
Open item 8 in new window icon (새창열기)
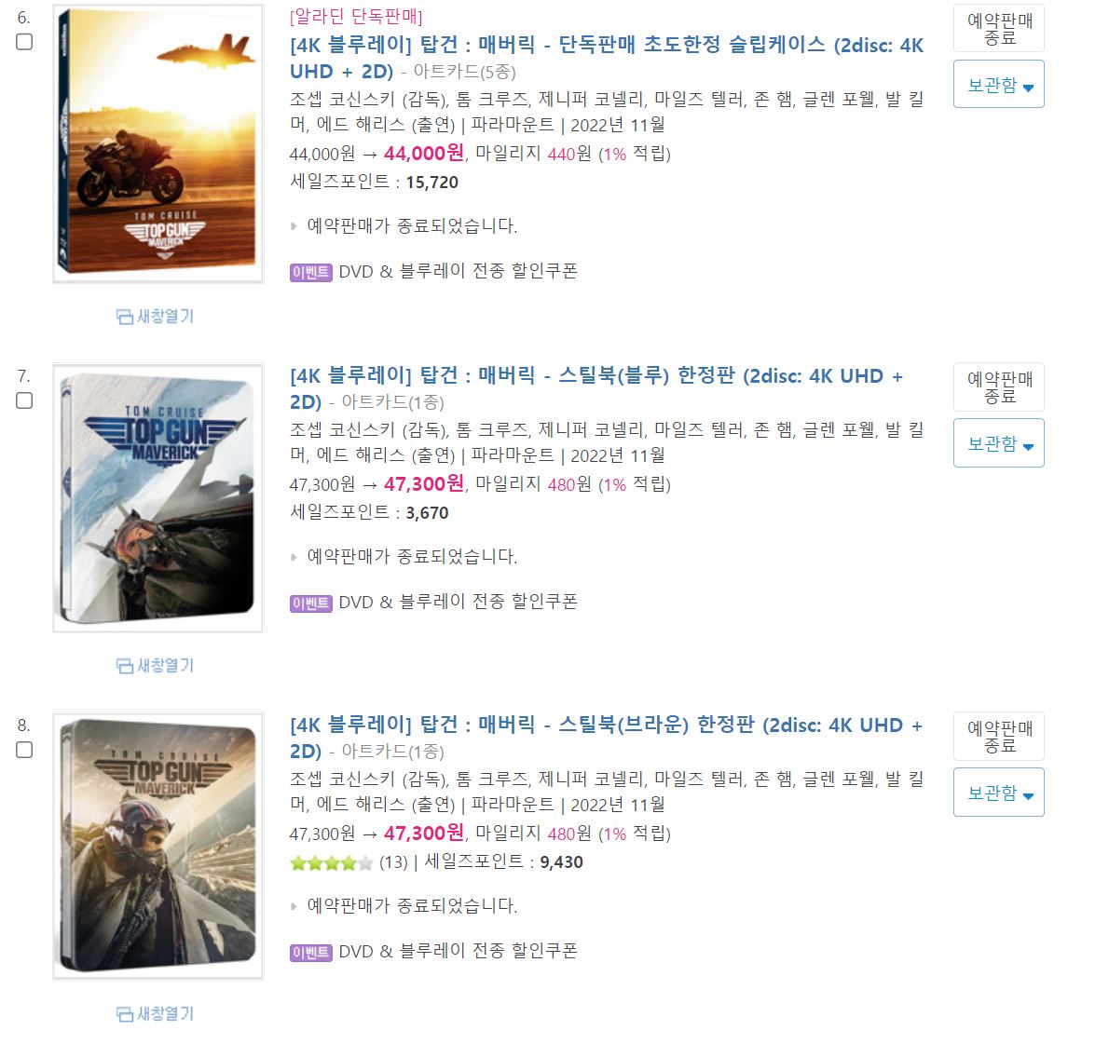[155, 1013]
